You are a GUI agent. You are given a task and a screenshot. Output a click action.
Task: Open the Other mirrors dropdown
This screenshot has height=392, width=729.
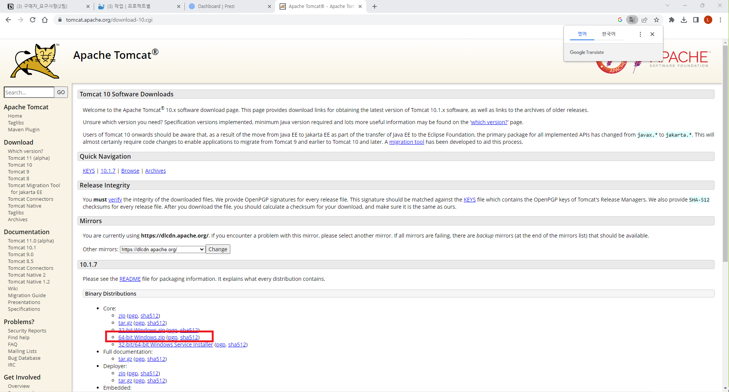tap(162, 249)
